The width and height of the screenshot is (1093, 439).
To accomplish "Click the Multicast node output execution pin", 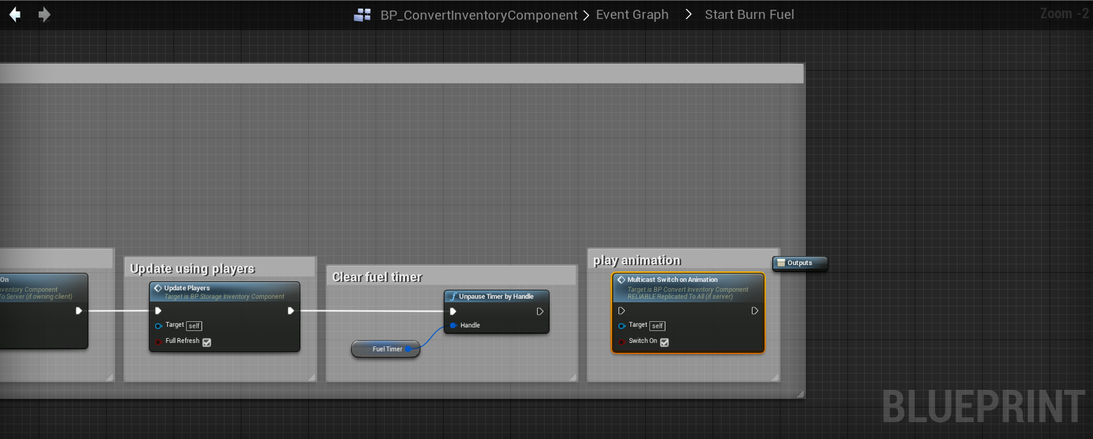I will pos(755,311).
